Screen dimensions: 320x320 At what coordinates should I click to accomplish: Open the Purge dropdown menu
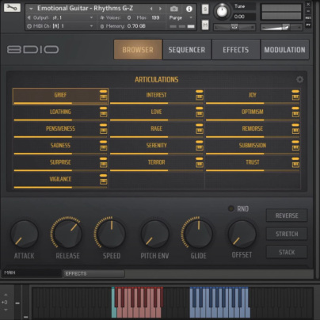point(181,17)
